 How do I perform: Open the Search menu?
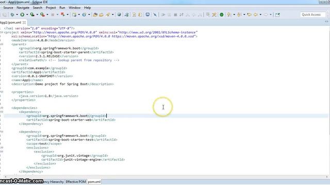(x=38, y=8)
